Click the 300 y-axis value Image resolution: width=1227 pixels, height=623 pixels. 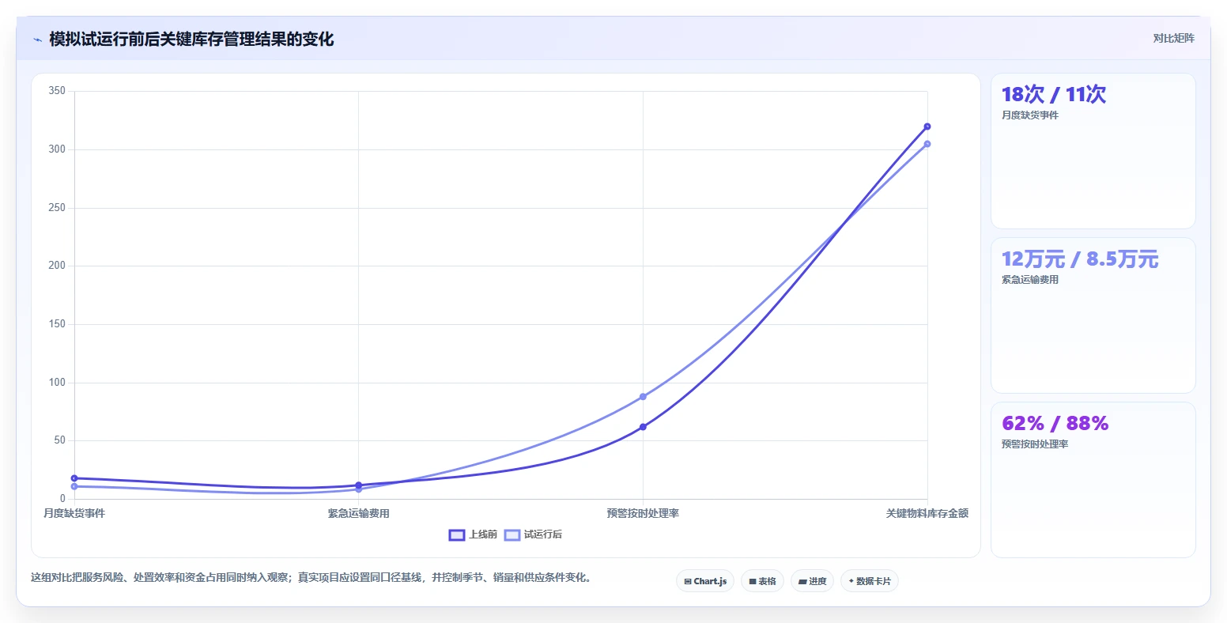57,149
